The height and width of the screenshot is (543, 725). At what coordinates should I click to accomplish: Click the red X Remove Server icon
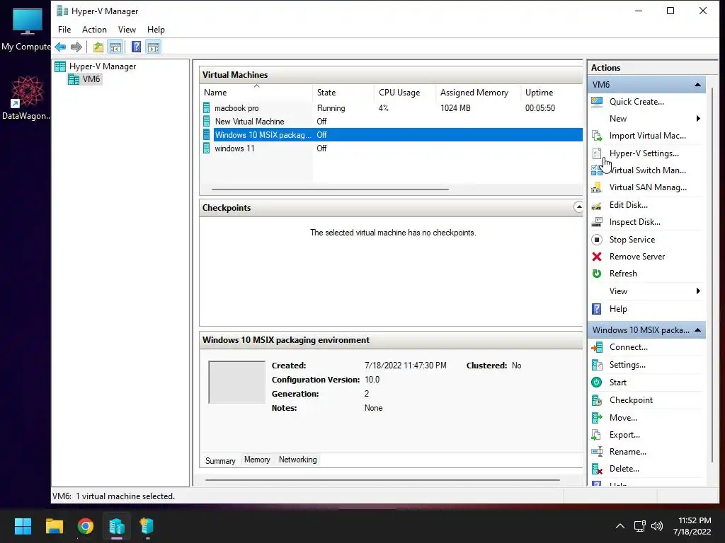coord(597,257)
